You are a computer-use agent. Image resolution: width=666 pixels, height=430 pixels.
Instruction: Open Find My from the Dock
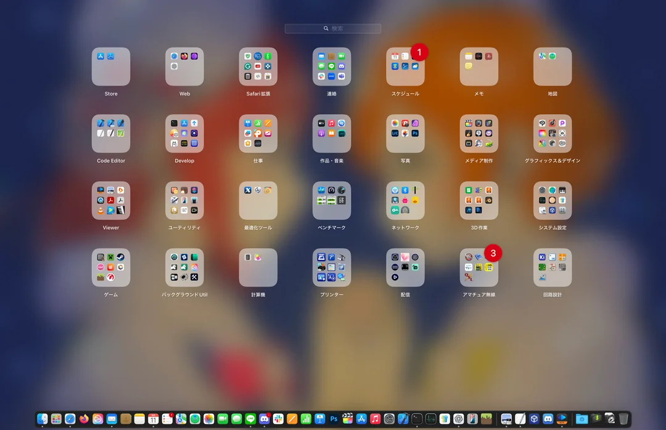[195, 419]
